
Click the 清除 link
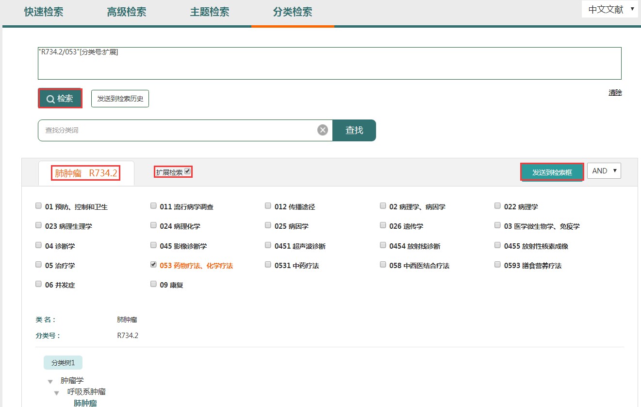(615, 93)
